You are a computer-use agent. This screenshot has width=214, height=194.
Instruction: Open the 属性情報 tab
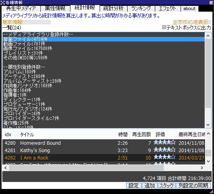[55, 9]
